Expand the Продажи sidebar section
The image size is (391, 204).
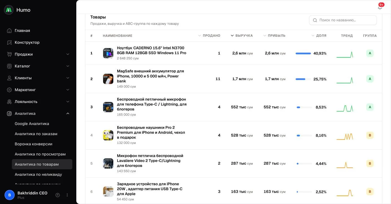[68, 54]
